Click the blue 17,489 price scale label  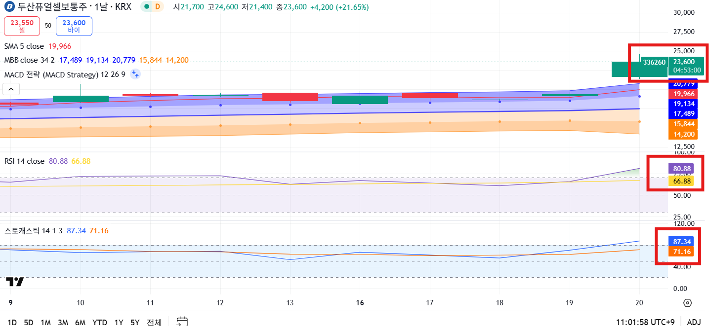(x=682, y=113)
